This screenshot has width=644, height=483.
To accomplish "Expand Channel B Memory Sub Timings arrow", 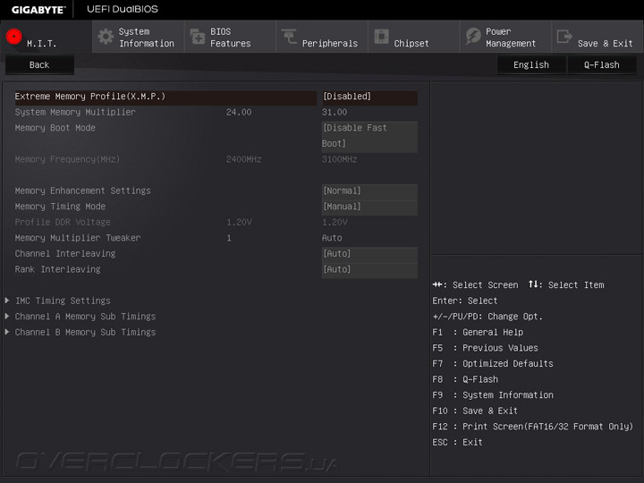I will click(x=7, y=332).
